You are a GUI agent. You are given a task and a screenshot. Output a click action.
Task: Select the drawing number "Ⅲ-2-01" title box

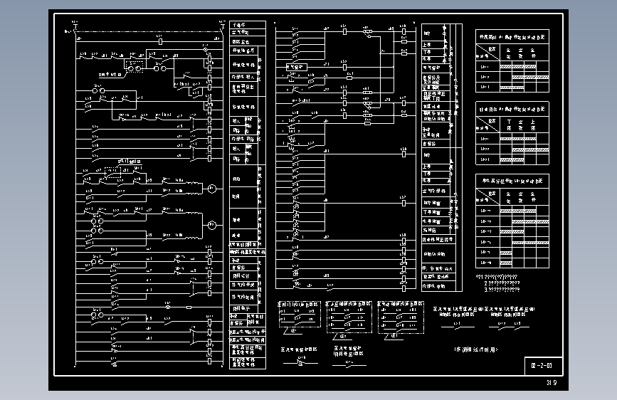coord(544,366)
